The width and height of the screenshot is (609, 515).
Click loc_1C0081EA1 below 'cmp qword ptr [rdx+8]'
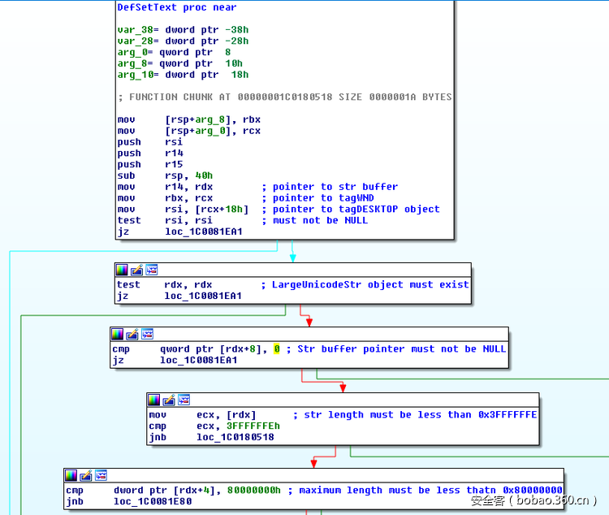pos(198,361)
